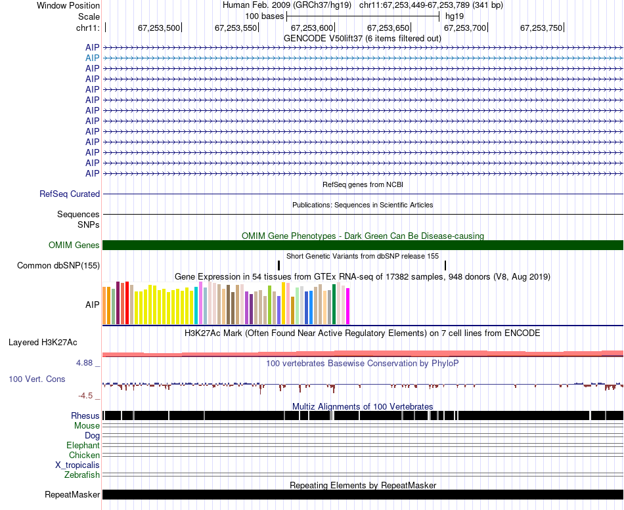The image size is (624, 510).
Task: Open Repeating Elements by RepeatMasker title
Action: (x=363, y=485)
